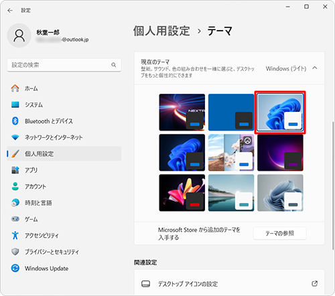This screenshot has height=296, width=335.
Task: Click the privacy shield icon
Action: click(15, 252)
